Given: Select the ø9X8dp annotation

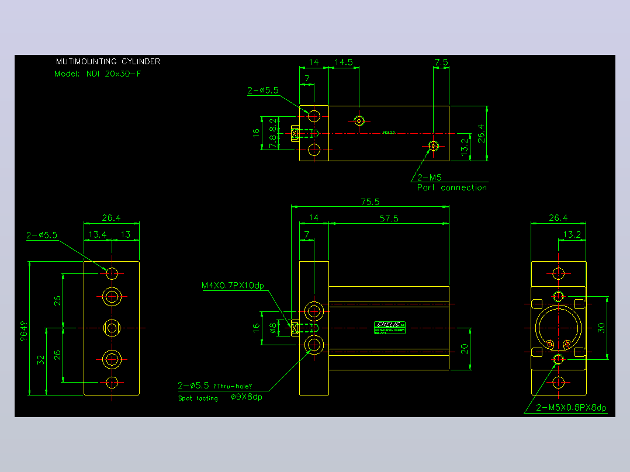Looking at the screenshot, I should (247, 397).
